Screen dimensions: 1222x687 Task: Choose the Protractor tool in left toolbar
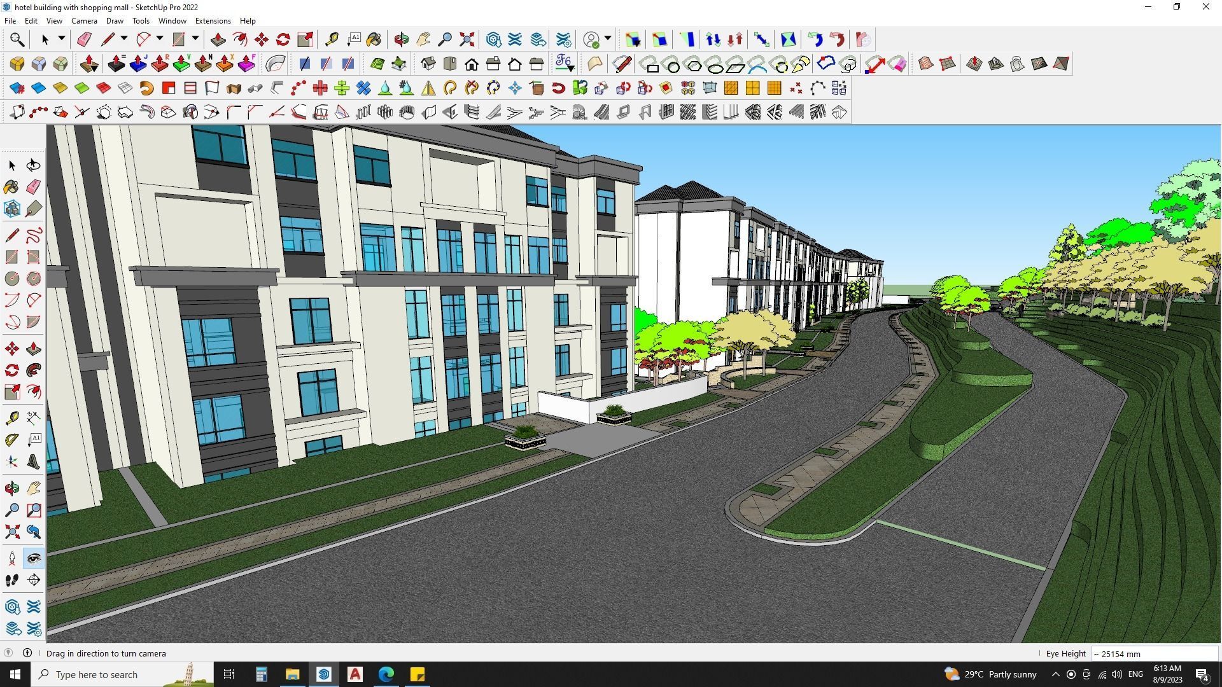tap(11, 440)
